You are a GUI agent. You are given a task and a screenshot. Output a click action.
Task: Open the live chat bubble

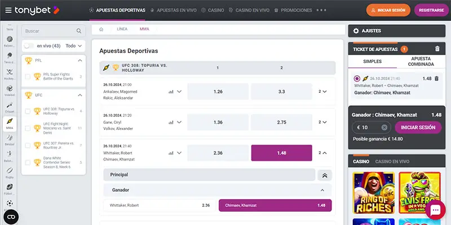click(435, 210)
